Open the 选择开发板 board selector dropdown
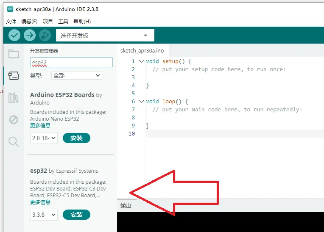The image size is (324, 232). tap(105, 36)
